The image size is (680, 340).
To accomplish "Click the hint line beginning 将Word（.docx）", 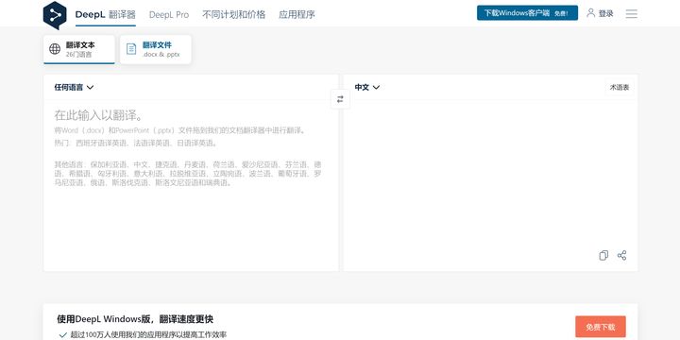I will click(x=180, y=130).
